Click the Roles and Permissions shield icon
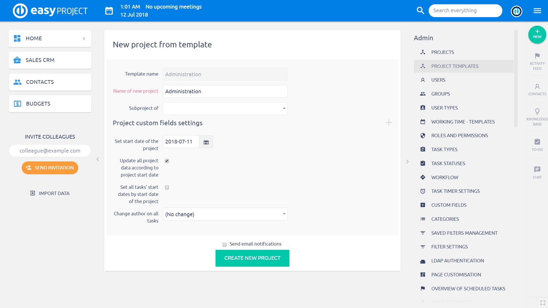Screen dimensions: 548x308 tap(423, 135)
